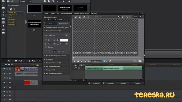182x102 pixels.
Task: Step to the next frame
Action: tap(85, 61)
